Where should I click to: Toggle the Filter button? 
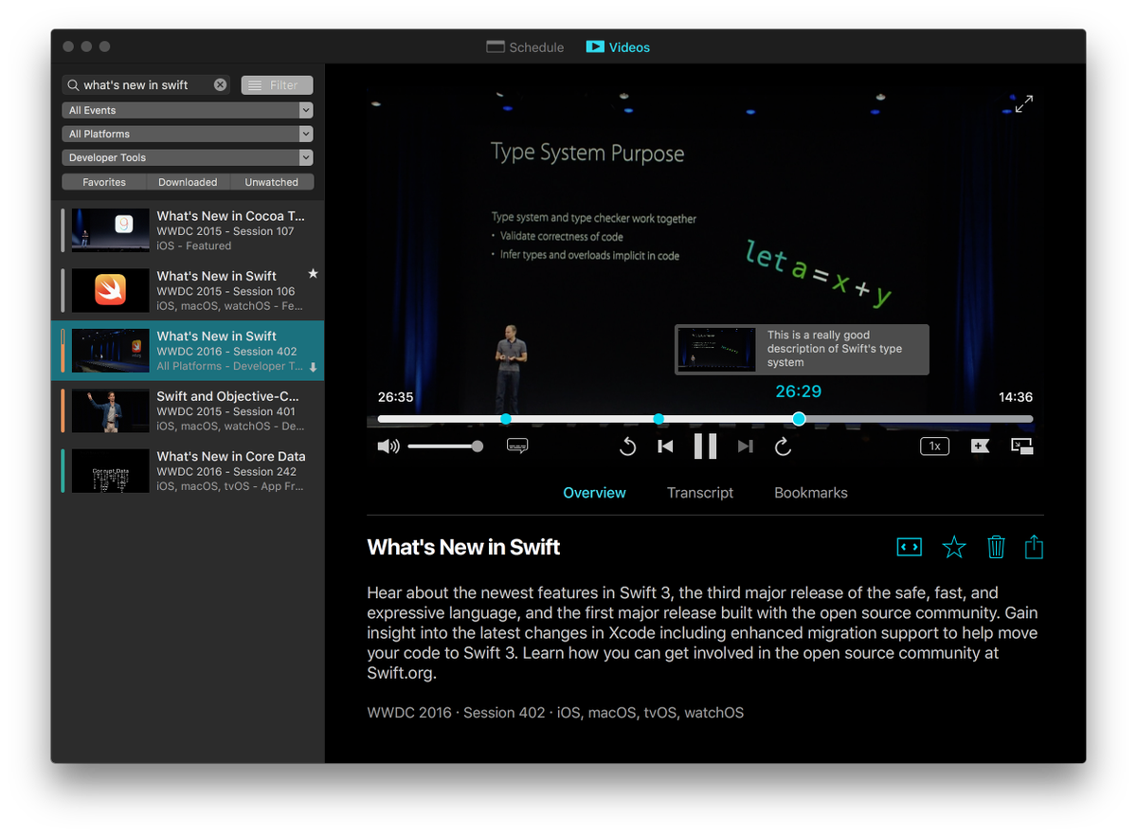click(x=277, y=85)
